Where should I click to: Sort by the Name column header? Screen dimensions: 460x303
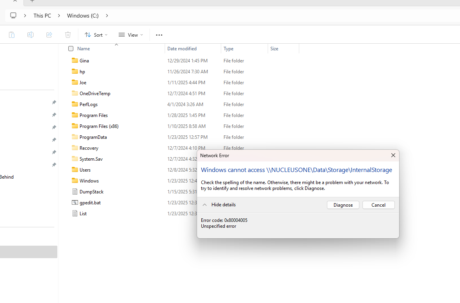coord(83,49)
